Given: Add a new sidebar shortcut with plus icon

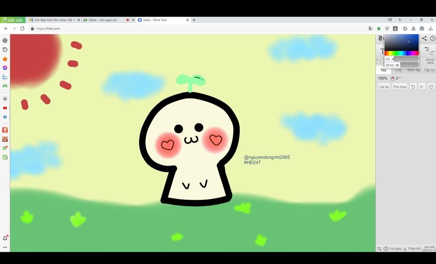Looking at the screenshot, I should point(5,99).
